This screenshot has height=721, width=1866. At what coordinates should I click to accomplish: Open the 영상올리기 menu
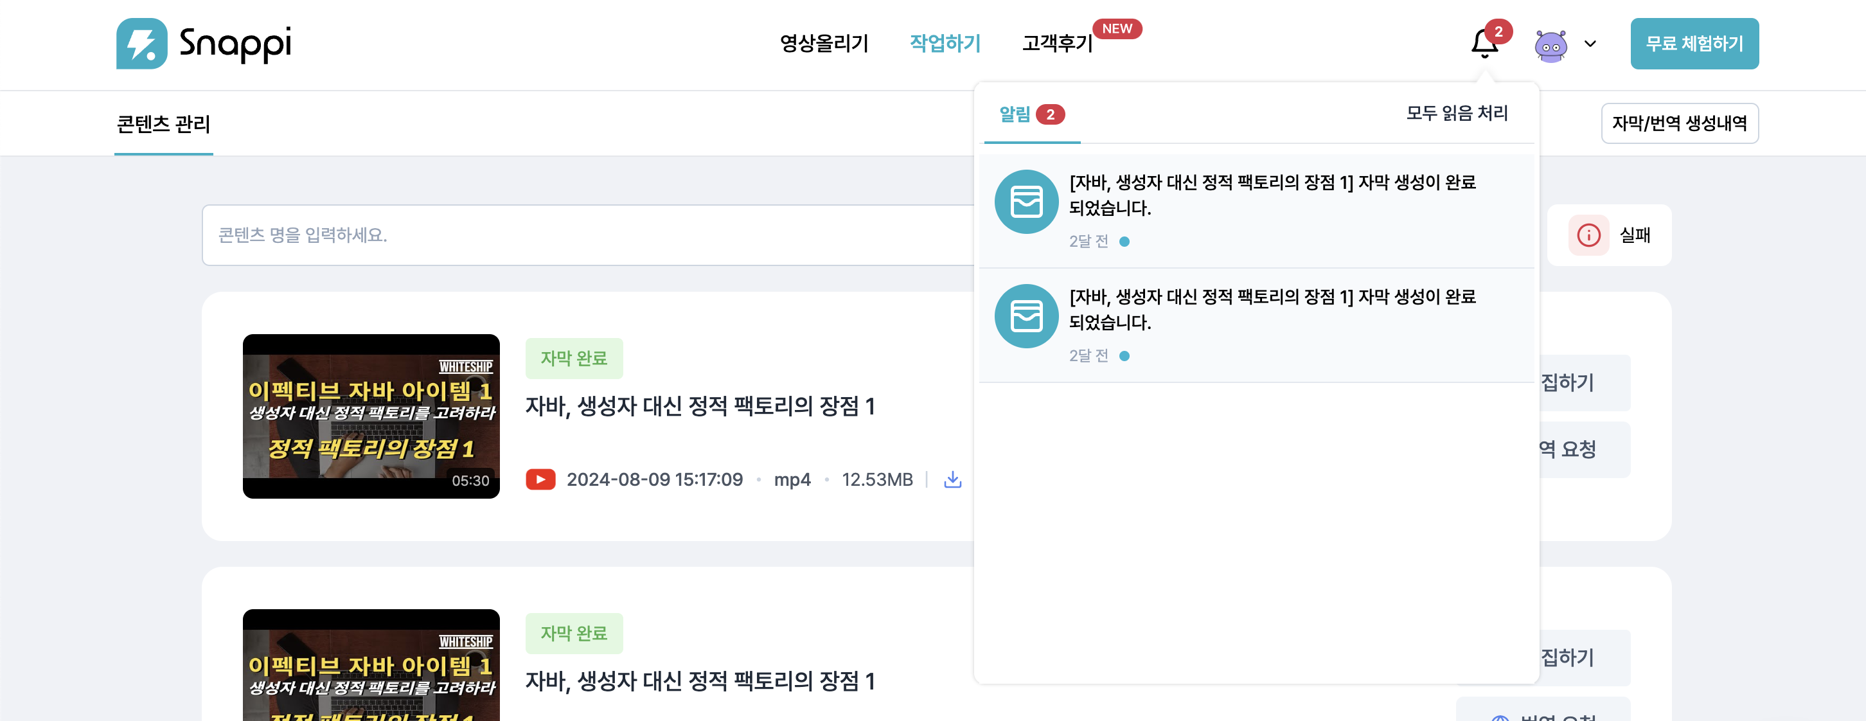(x=824, y=44)
